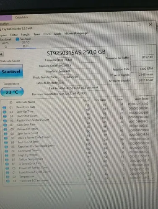Open the Idioma (Language) menu
This screenshot has width=158, height=209.
[76, 33]
